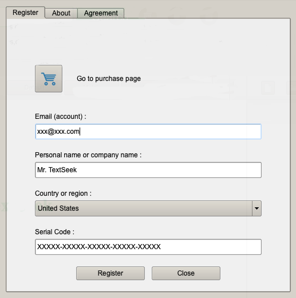
Task: Click the Register button at the bottom
Action: (x=110, y=273)
